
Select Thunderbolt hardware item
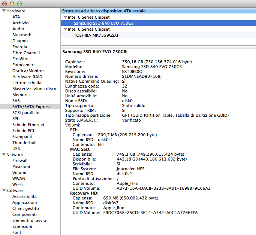(x=25, y=143)
